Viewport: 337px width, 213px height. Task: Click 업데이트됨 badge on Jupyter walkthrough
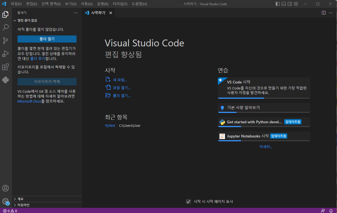click(279, 136)
